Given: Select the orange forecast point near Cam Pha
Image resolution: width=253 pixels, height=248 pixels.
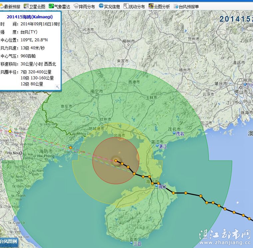Looking at the screenshot, I should [71, 148].
